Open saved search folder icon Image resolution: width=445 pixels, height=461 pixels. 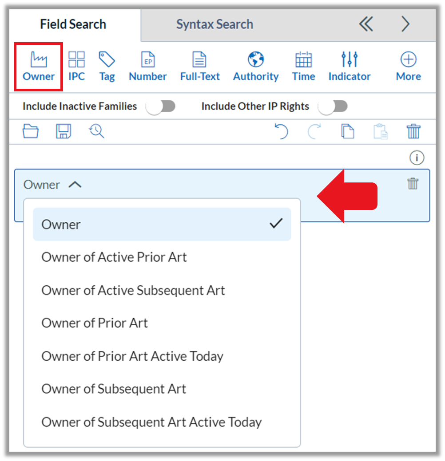[x=31, y=131]
